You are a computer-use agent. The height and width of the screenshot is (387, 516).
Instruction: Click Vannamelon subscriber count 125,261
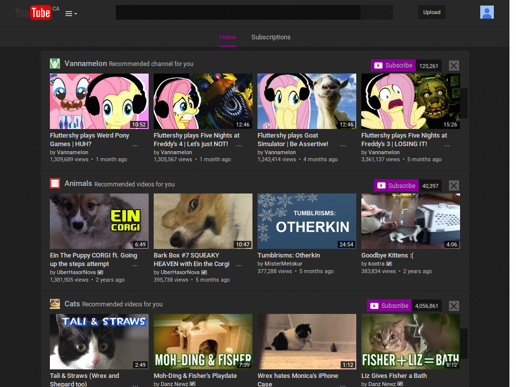coord(428,66)
